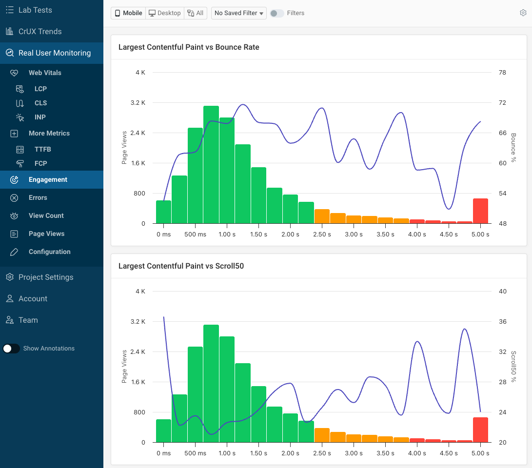Click the Web Vitals heart icon
This screenshot has height=468, width=532.
pos(14,73)
